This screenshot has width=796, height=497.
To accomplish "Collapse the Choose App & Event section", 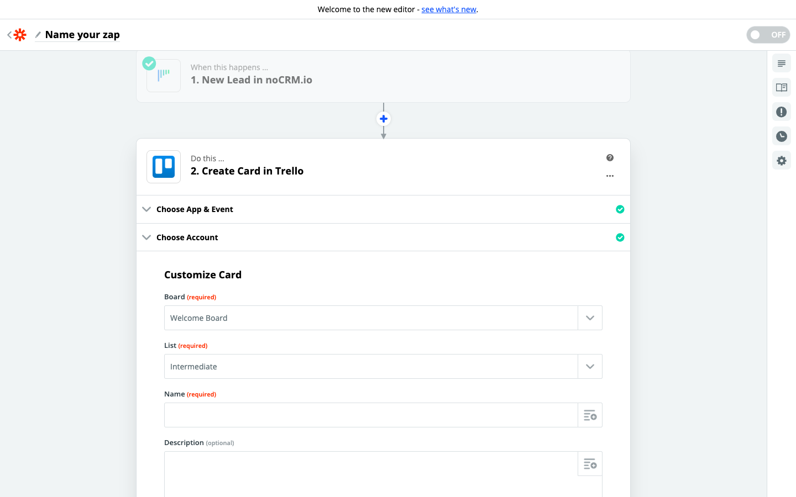I will click(146, 209).
